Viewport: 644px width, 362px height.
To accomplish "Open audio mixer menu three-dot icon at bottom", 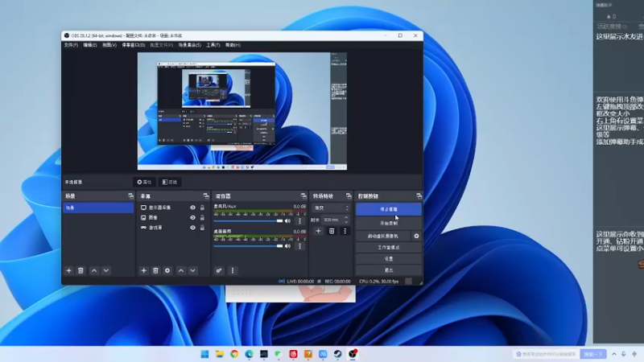I will click(x=233, y=270).
